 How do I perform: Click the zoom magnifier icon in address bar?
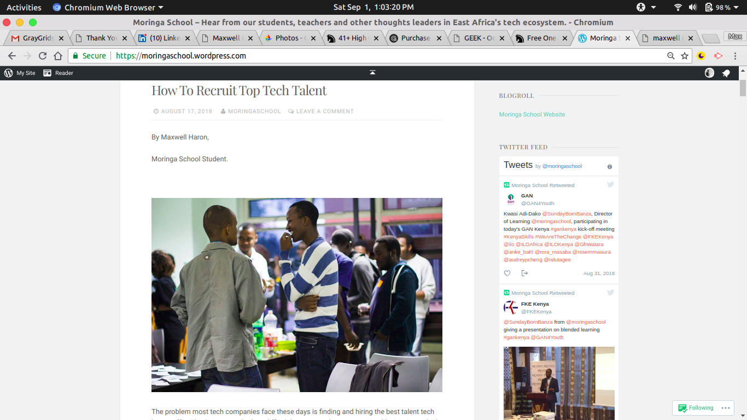[x=670, y=56]
